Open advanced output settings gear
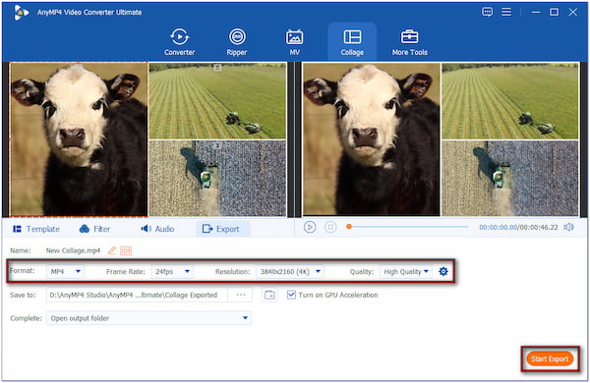The width and height of the screenshot is (590, 383). [x=443, y=271]
